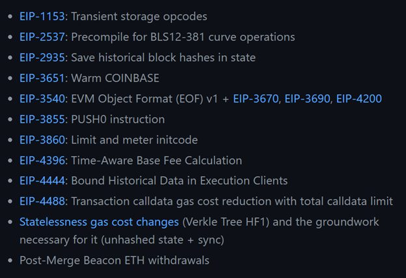Click the Transient storage opcodes text
Screen dimensions: 406x278
(139, 16)
